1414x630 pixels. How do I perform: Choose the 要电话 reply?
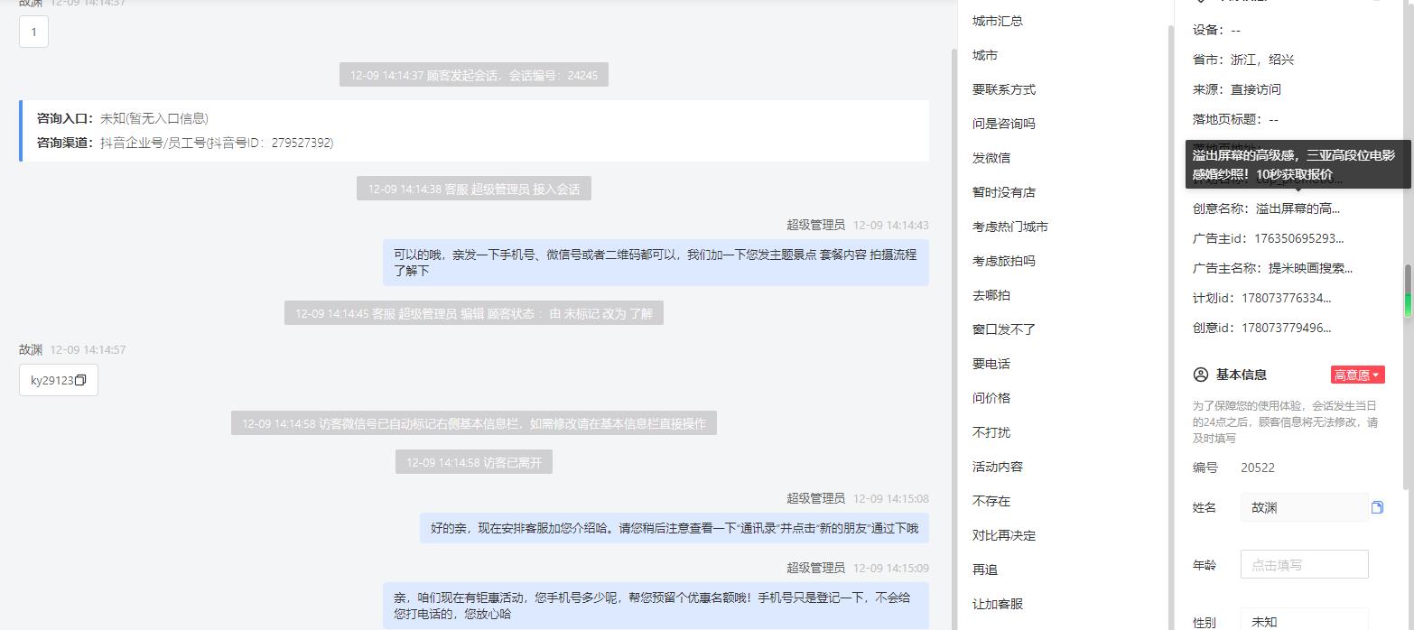(x=991, y=364)
